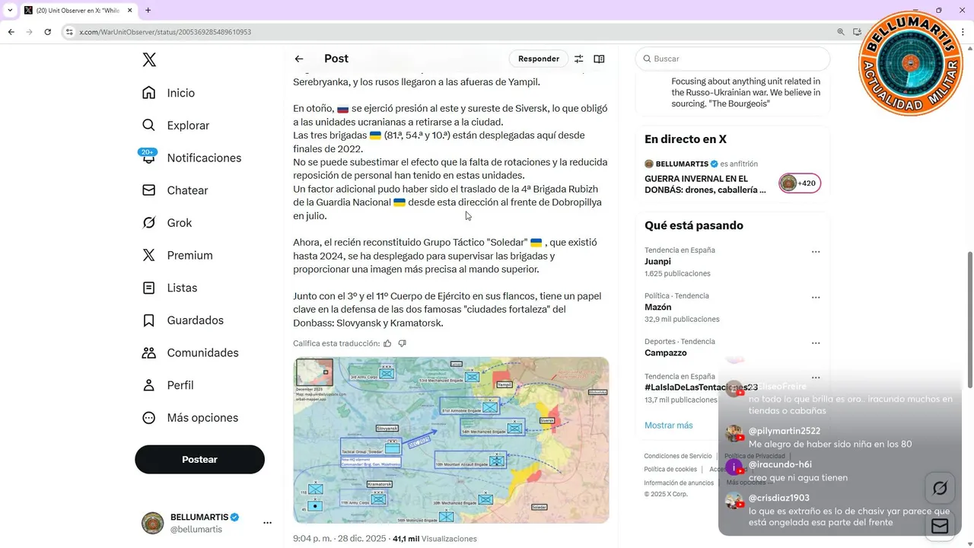Open more options for Campazzo trend
Image resolution: width=974 pixels, height=548 pixels.
point(816,343)
